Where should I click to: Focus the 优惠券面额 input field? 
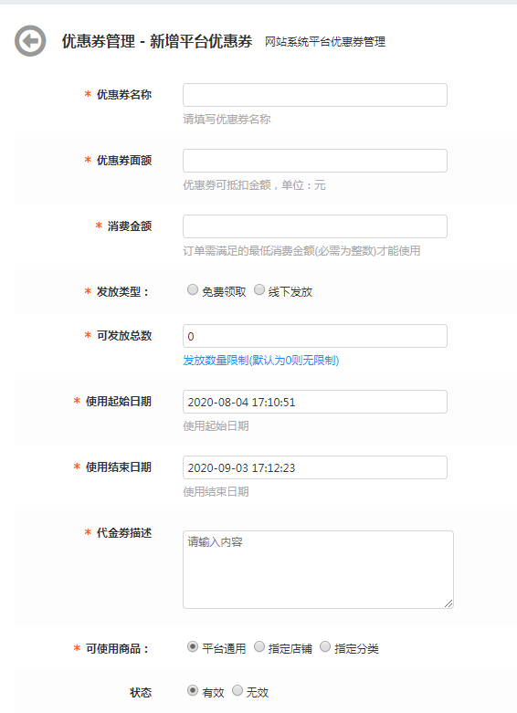pos(315,161)
